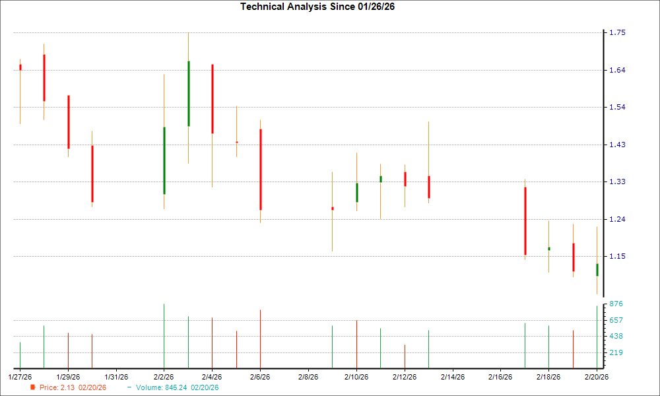Viewport: 660px width, 396px height.
Task: Click the small green candle on 2/18/26
Action: pos(548,248)
